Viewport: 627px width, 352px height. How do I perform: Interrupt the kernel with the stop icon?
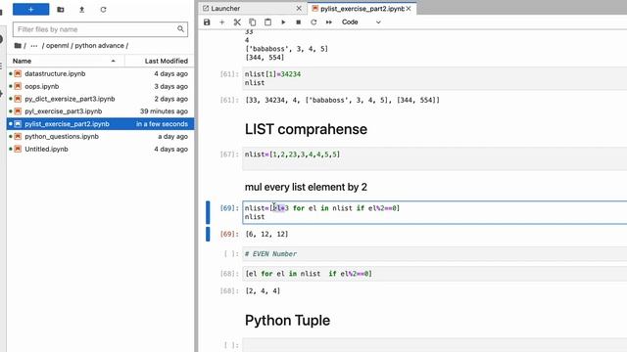click(298, 22)
